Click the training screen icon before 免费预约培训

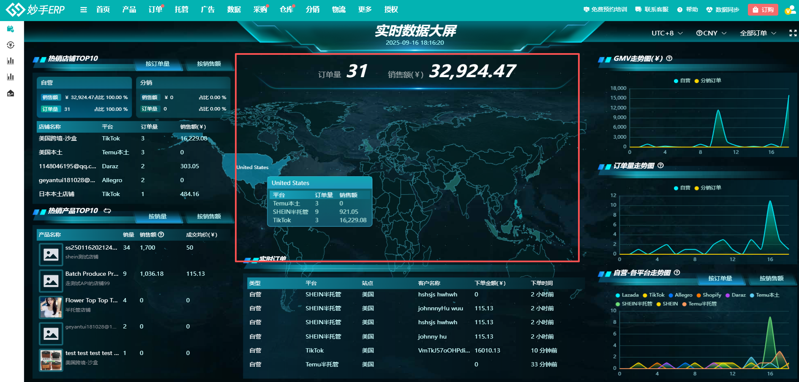click(x=586, y=9)
